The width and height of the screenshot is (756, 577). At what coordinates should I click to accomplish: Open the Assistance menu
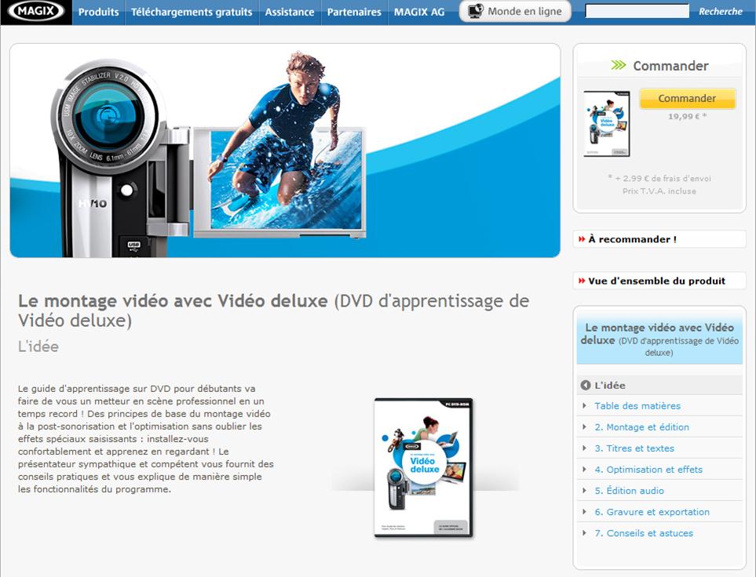pyautogui.click(x=289, y=12)
